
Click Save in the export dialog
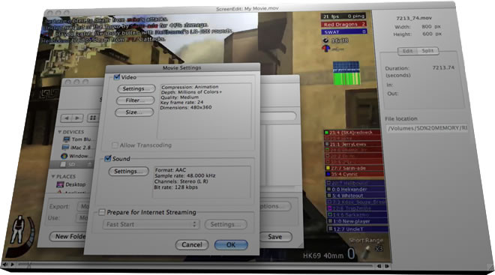275,237
